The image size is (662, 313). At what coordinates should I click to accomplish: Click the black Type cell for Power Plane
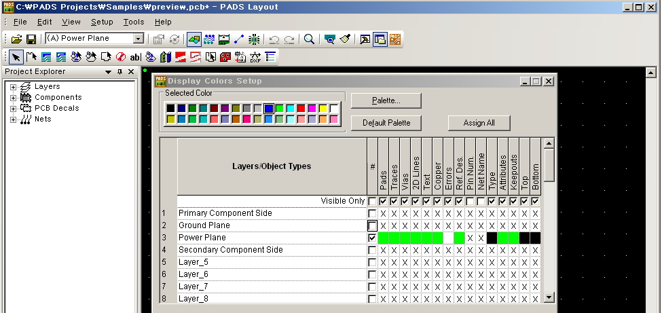tap(492, 238)
